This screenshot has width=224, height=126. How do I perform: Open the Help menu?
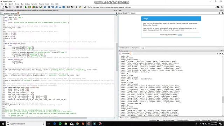click(57, 4)
